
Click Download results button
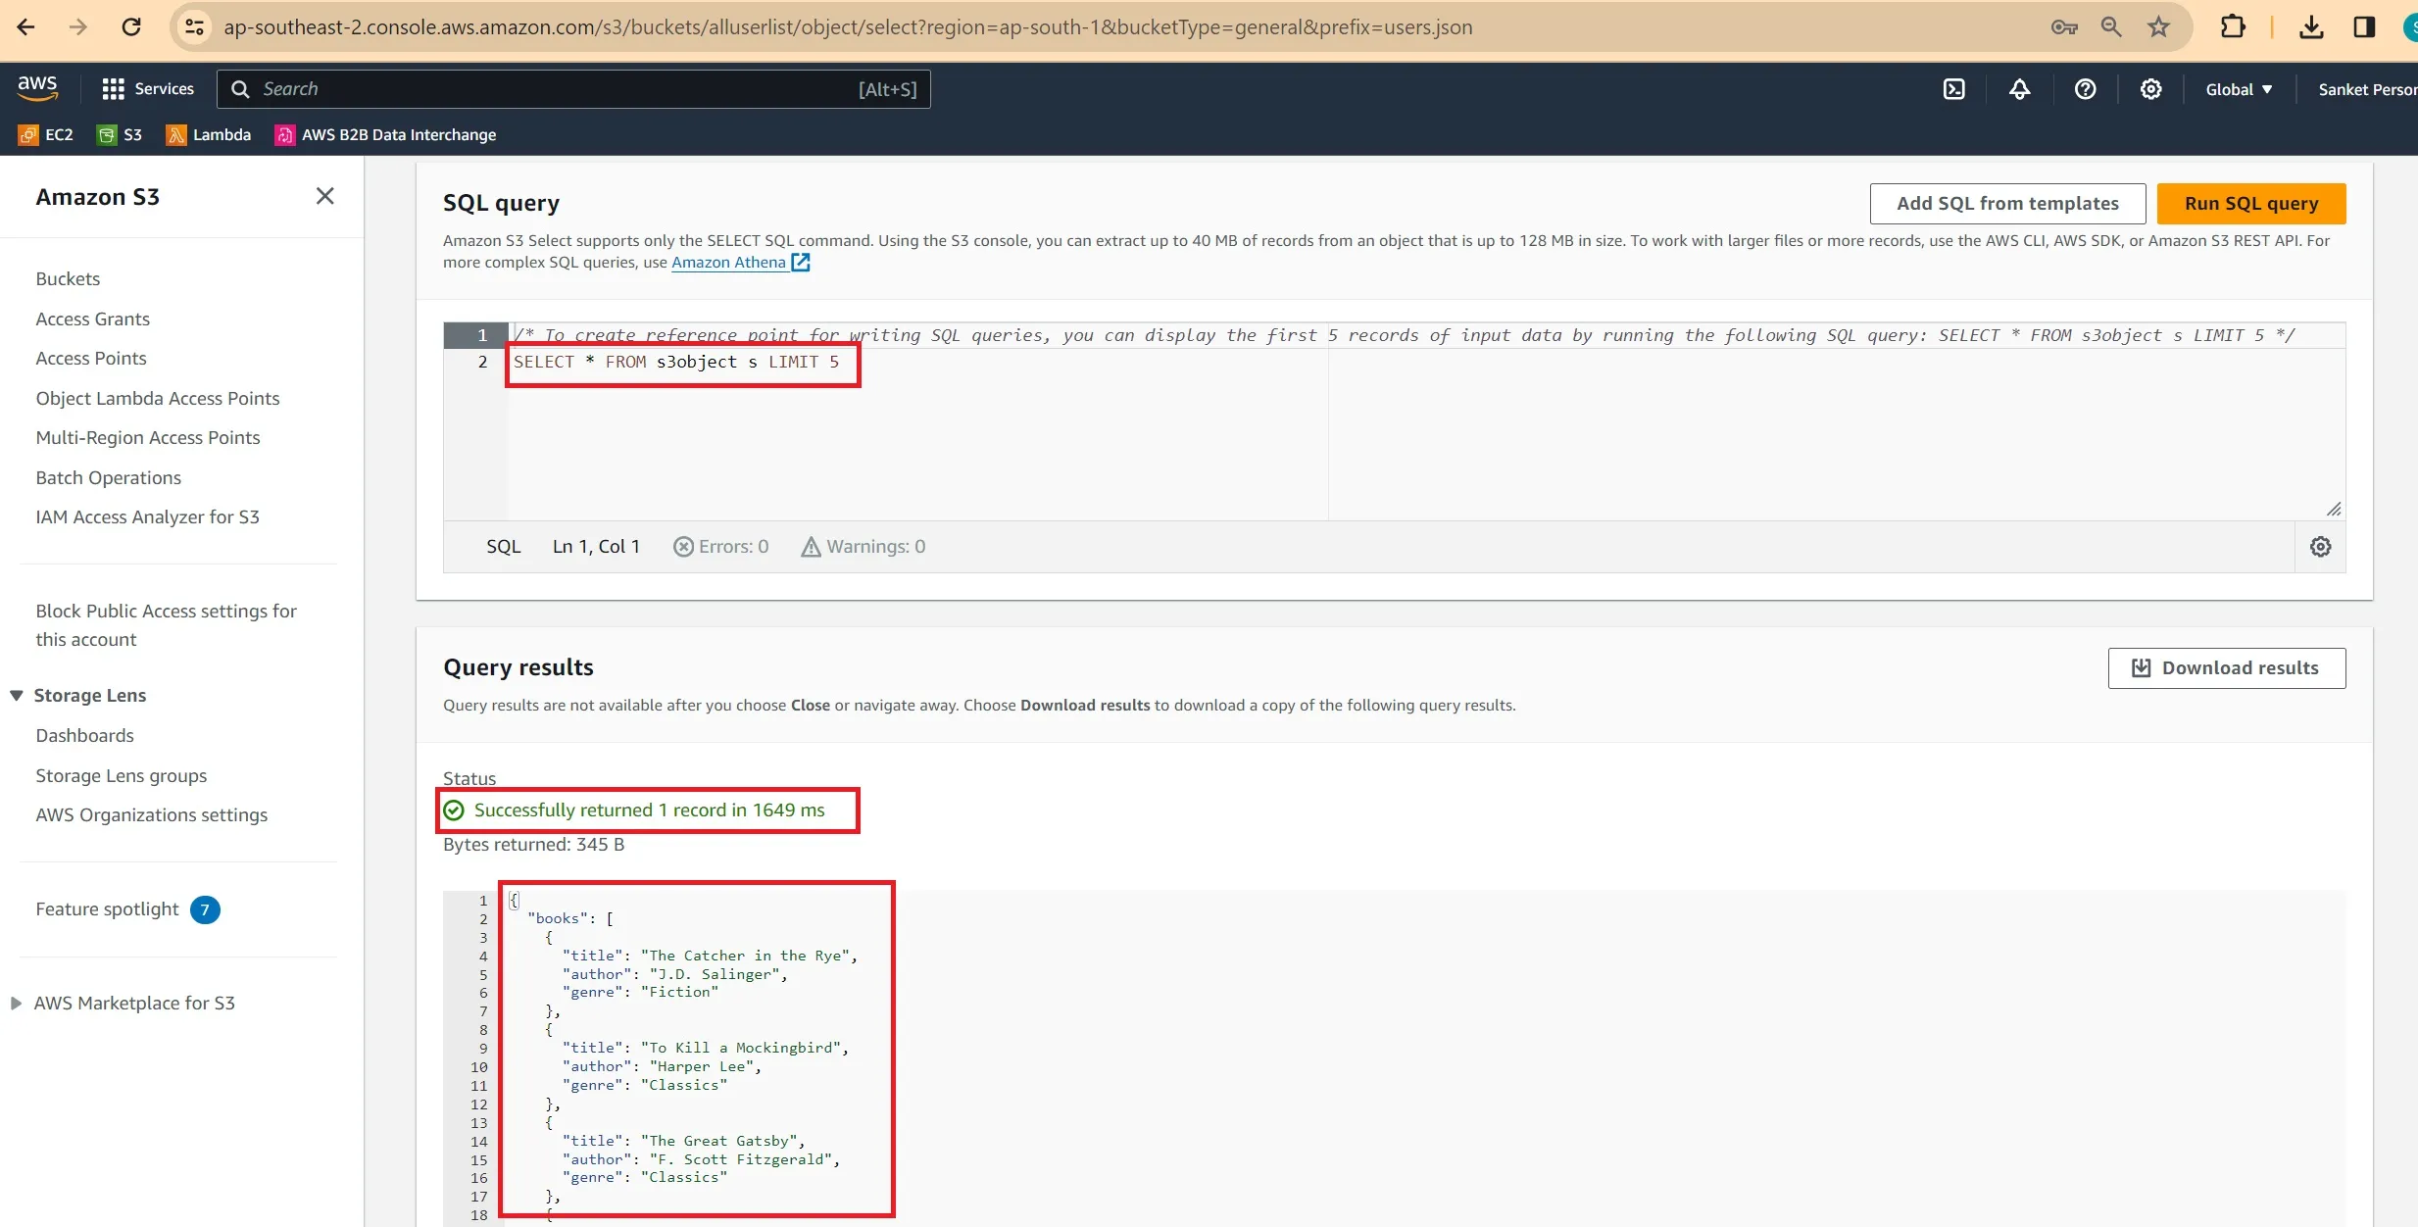[x=2227, y=667]
